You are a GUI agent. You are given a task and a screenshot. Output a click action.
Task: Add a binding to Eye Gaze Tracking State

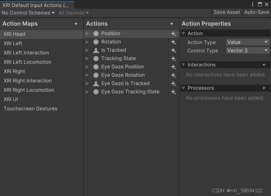173,92
